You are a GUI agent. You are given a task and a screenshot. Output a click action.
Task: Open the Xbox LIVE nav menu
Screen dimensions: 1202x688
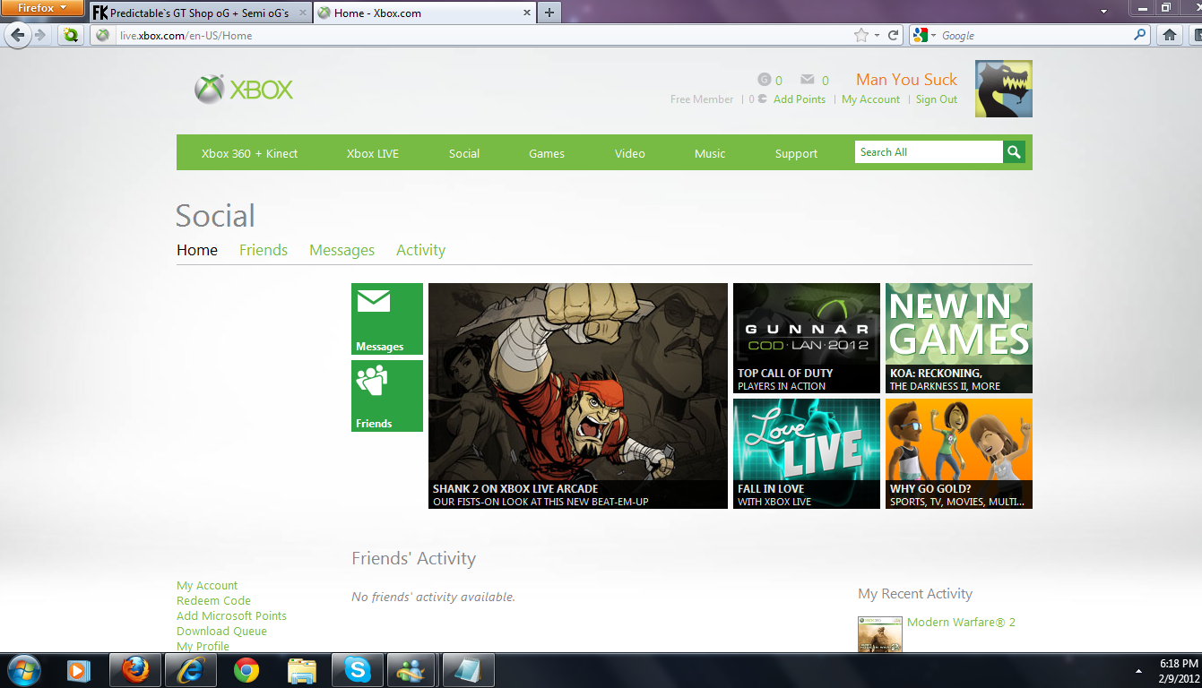[373, 153]
